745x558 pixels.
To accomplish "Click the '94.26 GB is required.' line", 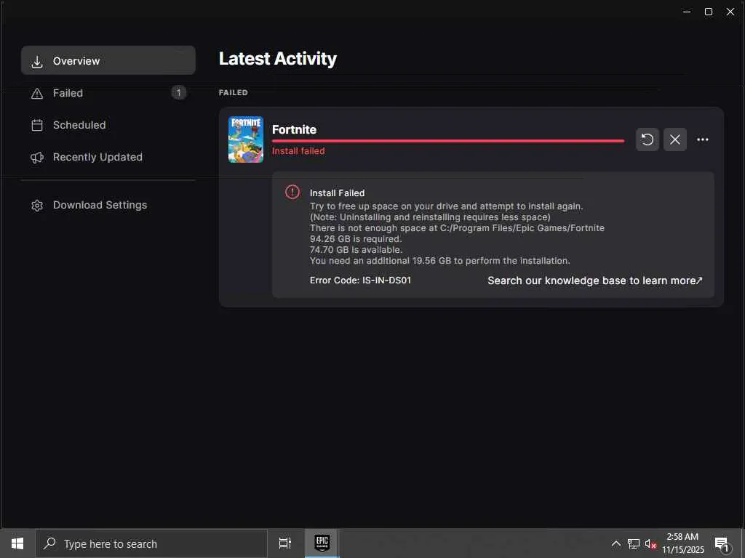I will pos(355,238).
